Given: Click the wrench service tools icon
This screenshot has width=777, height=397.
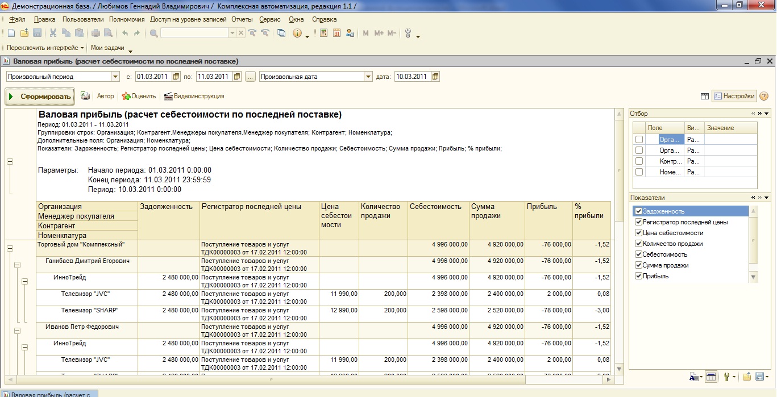Looking at the screenshot, I should pyautogui.click(x=408, y=34).
